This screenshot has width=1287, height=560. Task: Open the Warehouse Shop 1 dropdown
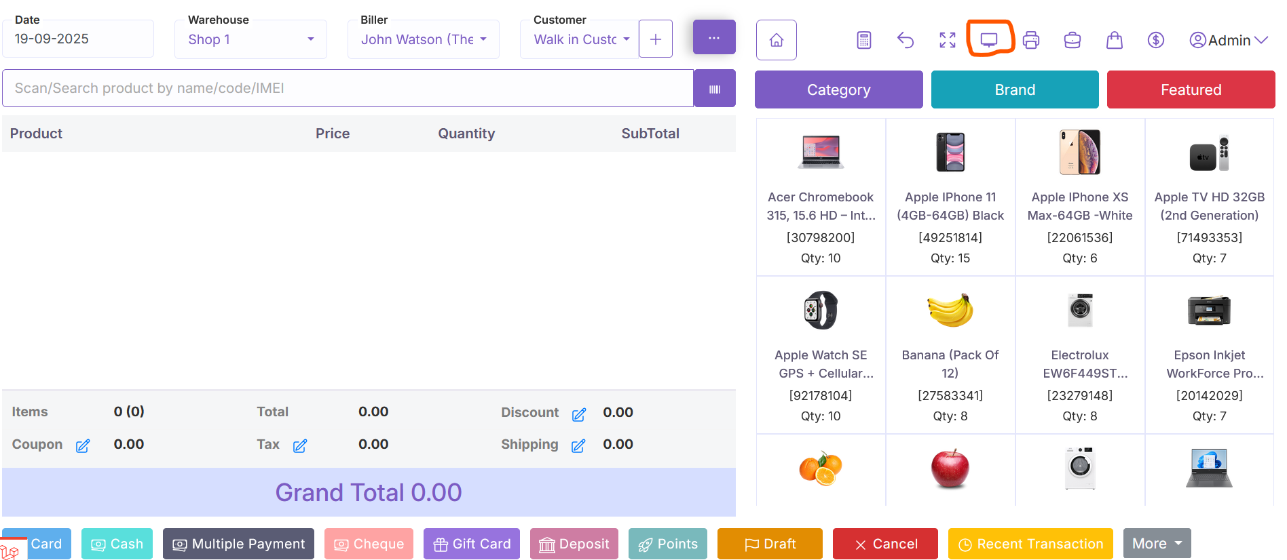pos(250,39)
